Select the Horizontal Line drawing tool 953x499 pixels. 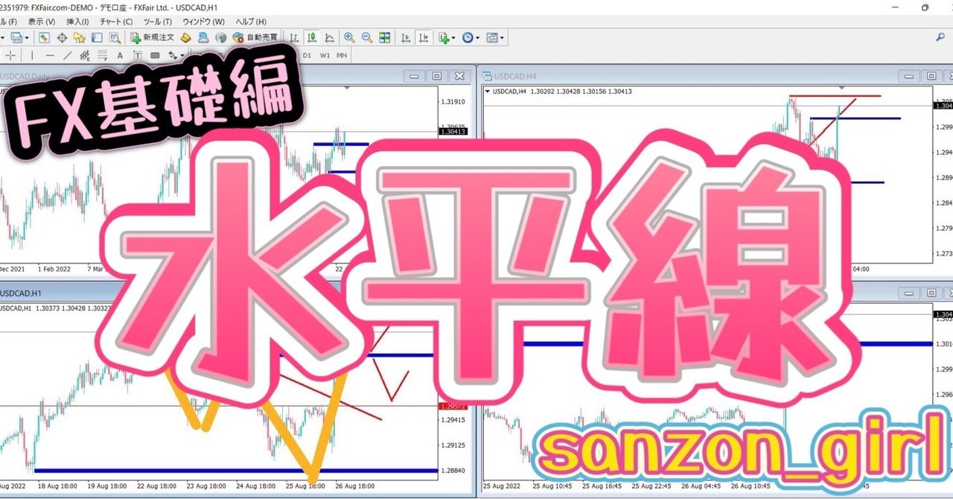coord(50,55)
